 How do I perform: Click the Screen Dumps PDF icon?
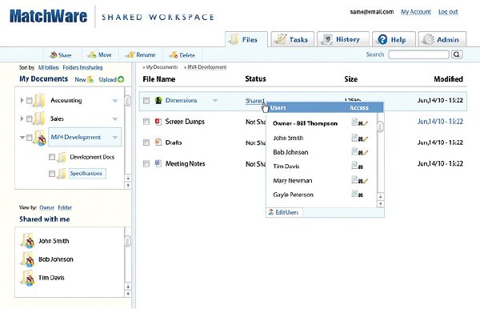pyautogui.click(x=158, y=121)
